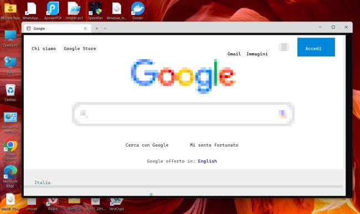This screenshot has width=360, height=214.
Task: Launch the SpeedFan shortcut
Action: (x=95, y=11)
